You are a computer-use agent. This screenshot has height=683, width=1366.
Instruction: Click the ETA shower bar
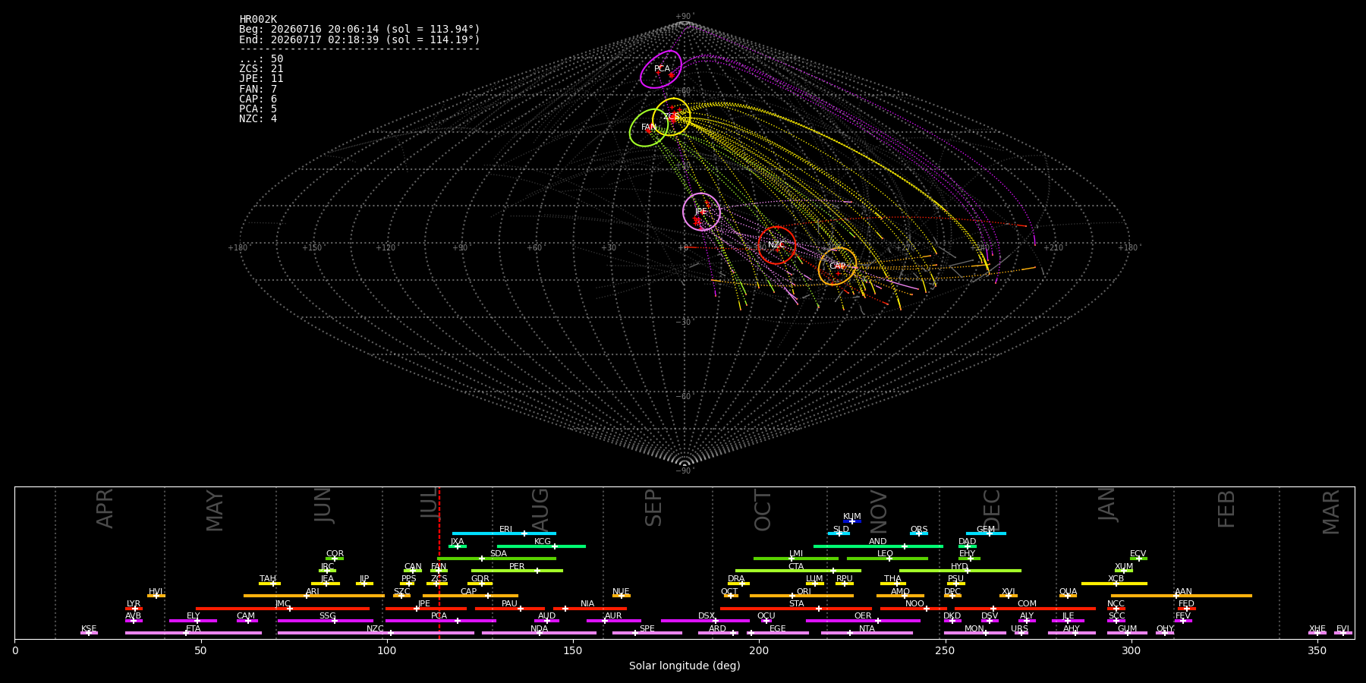(x=194, y=633)
